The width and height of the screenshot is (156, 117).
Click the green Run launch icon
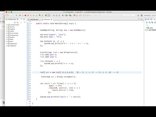[x=66, y=15]
